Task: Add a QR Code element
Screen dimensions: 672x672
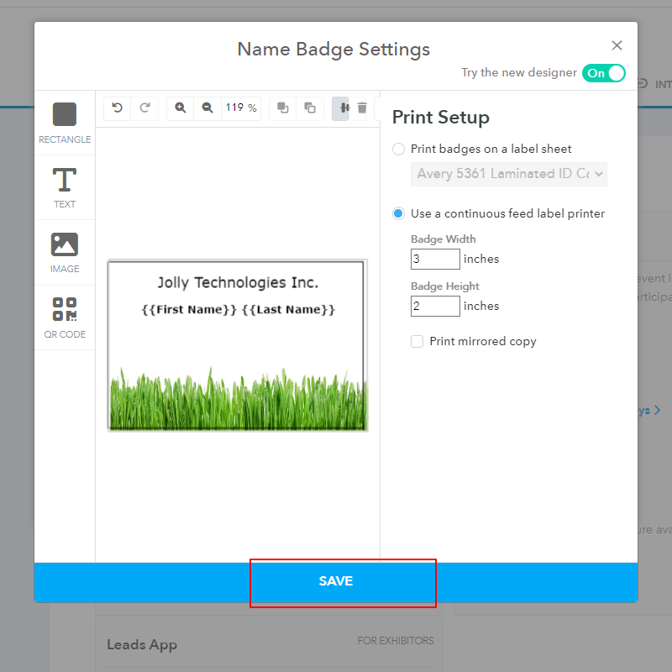Action: tap(65, 317)
